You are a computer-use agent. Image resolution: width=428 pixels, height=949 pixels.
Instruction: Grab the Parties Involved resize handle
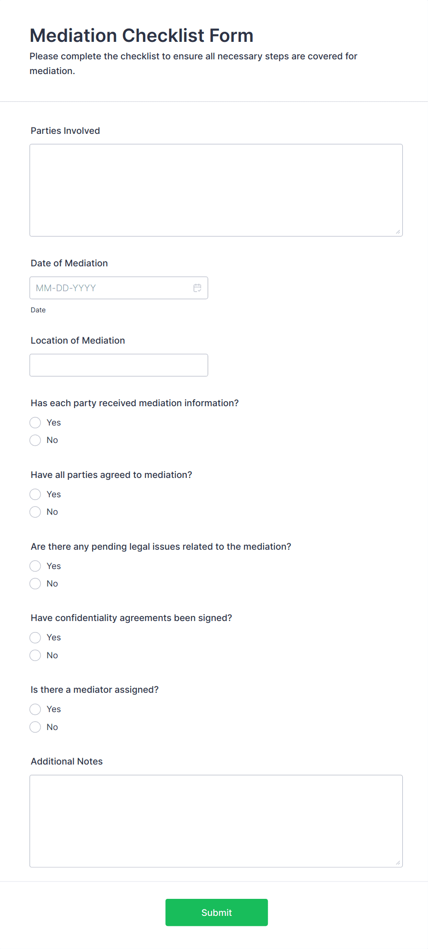pyautogui.click(x=398, y=232)
